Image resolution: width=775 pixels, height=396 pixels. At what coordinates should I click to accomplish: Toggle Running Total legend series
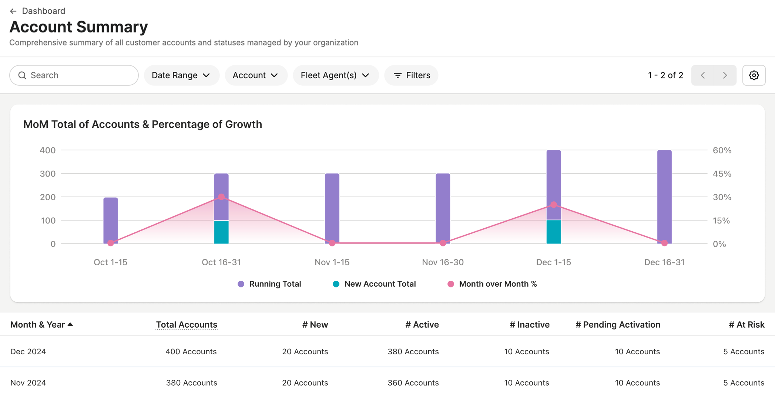click(269, 284)
